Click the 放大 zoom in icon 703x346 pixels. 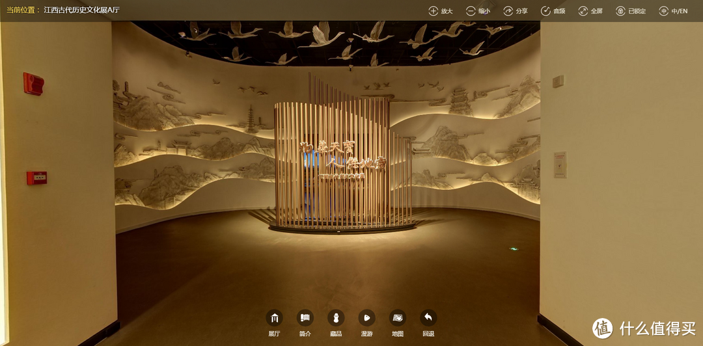click(x=434, y=11)
